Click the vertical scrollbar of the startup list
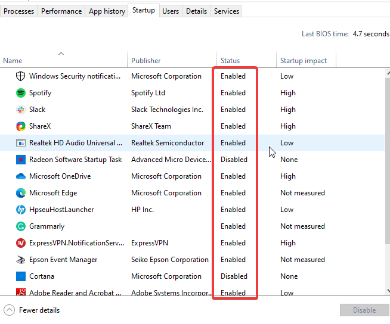This screenshot has height=324, width=390. click(x=388, y=160)
